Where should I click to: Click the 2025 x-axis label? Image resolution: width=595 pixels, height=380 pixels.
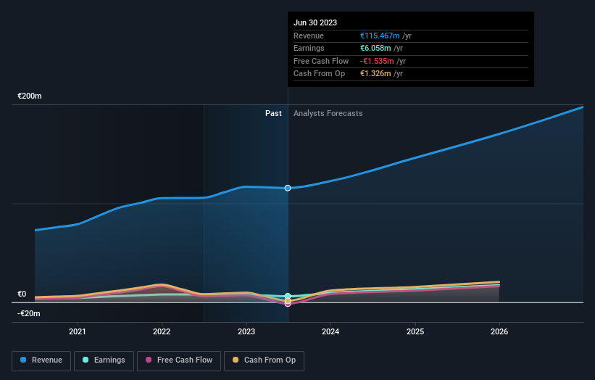(415, 331)
